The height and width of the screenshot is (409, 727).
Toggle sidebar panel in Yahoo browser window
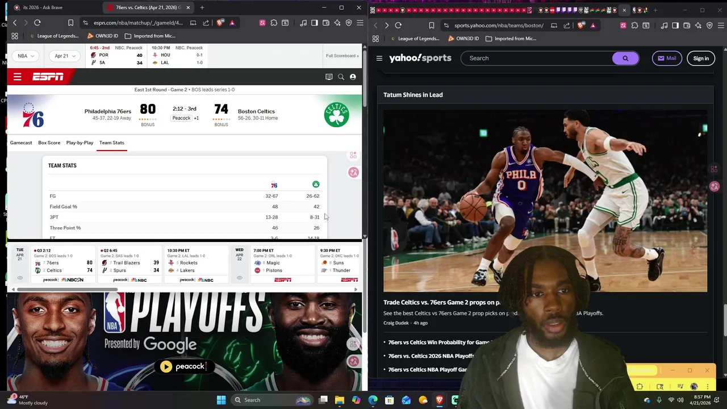(675, 25)
